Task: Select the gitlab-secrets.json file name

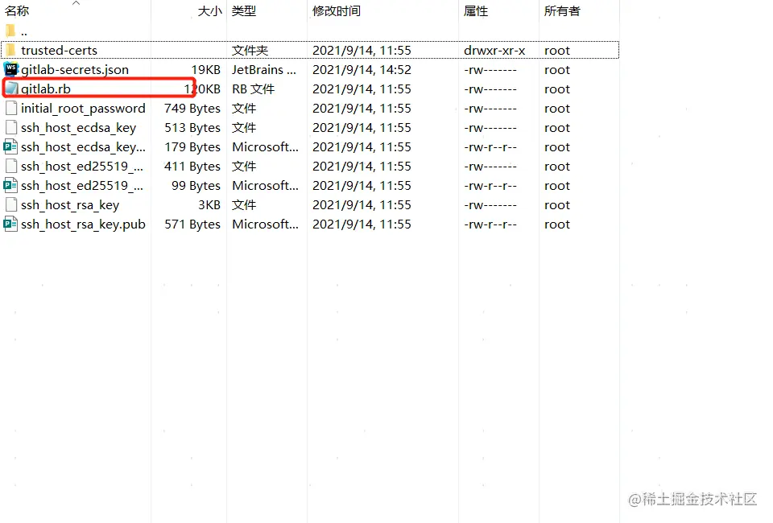Action: point(75,70)
